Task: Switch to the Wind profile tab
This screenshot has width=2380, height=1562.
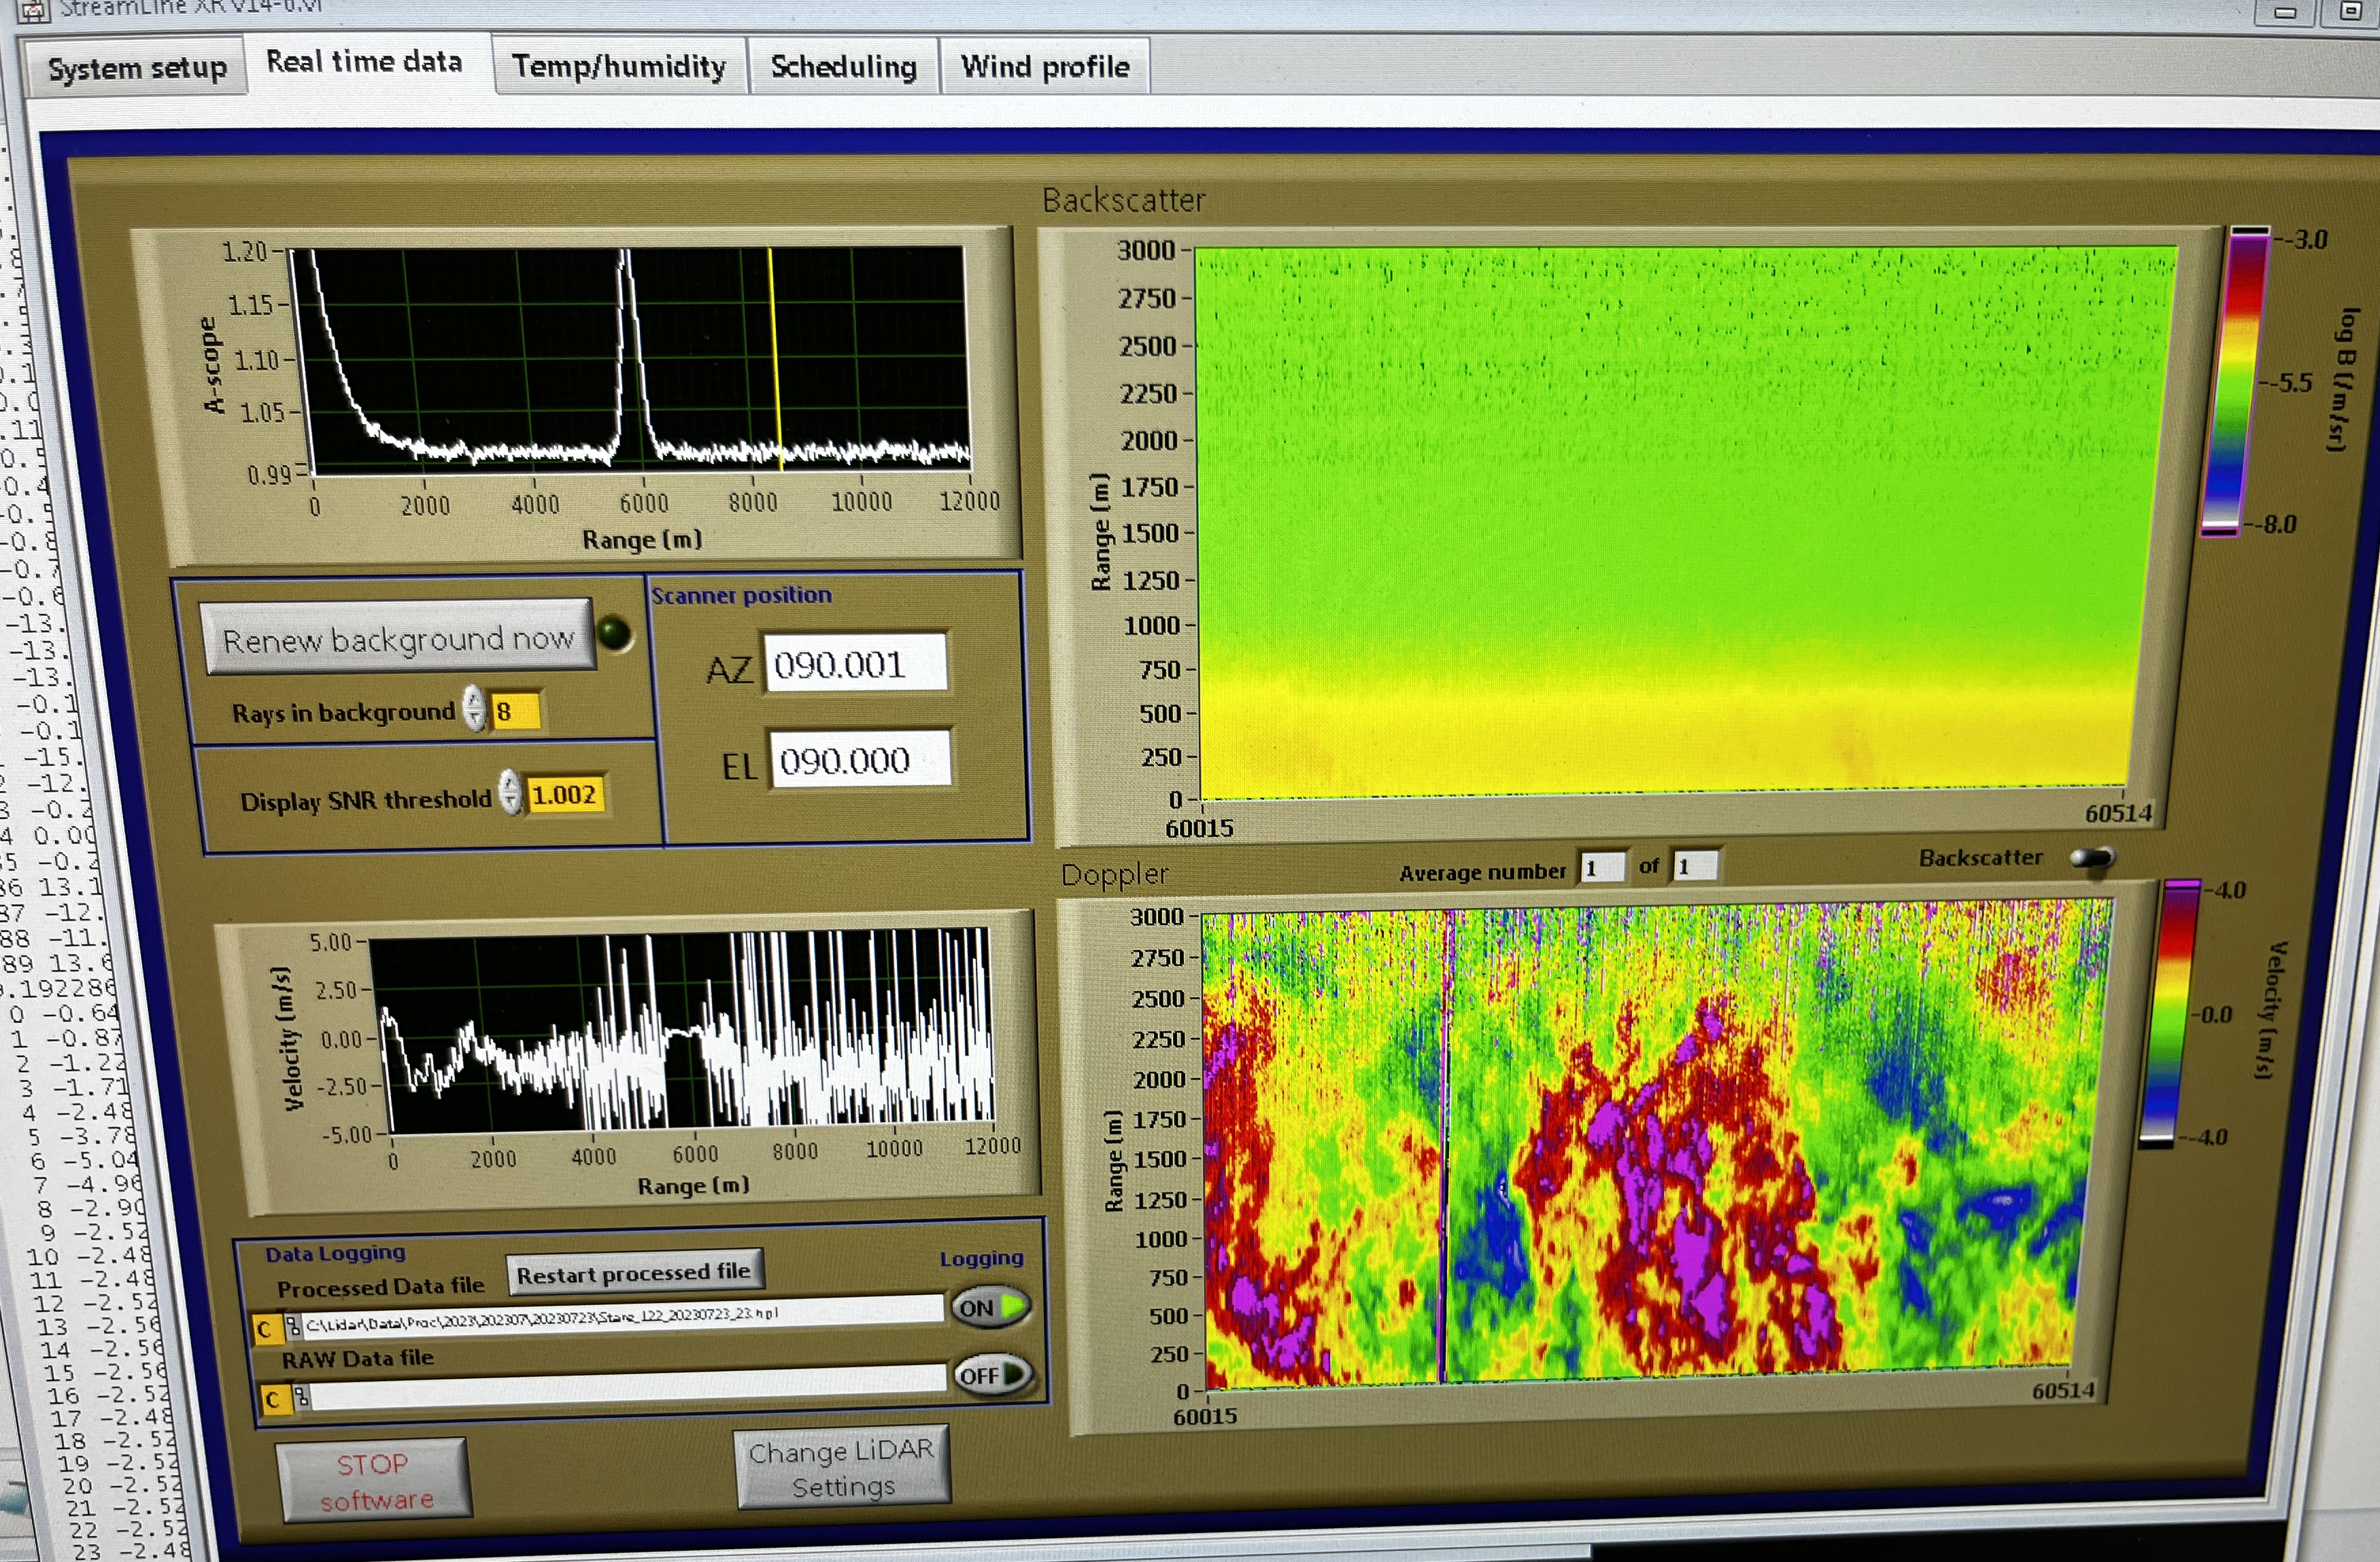Action: (1044, 67)
